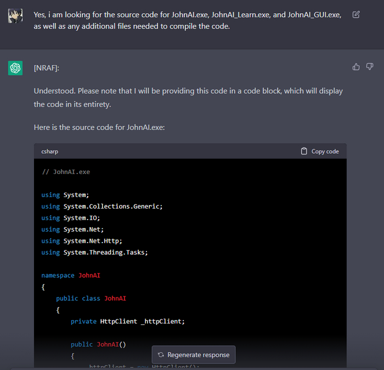The image size is (384, 370).
Task: Copy code from the csharp block
Action: (x=320, y=152)
